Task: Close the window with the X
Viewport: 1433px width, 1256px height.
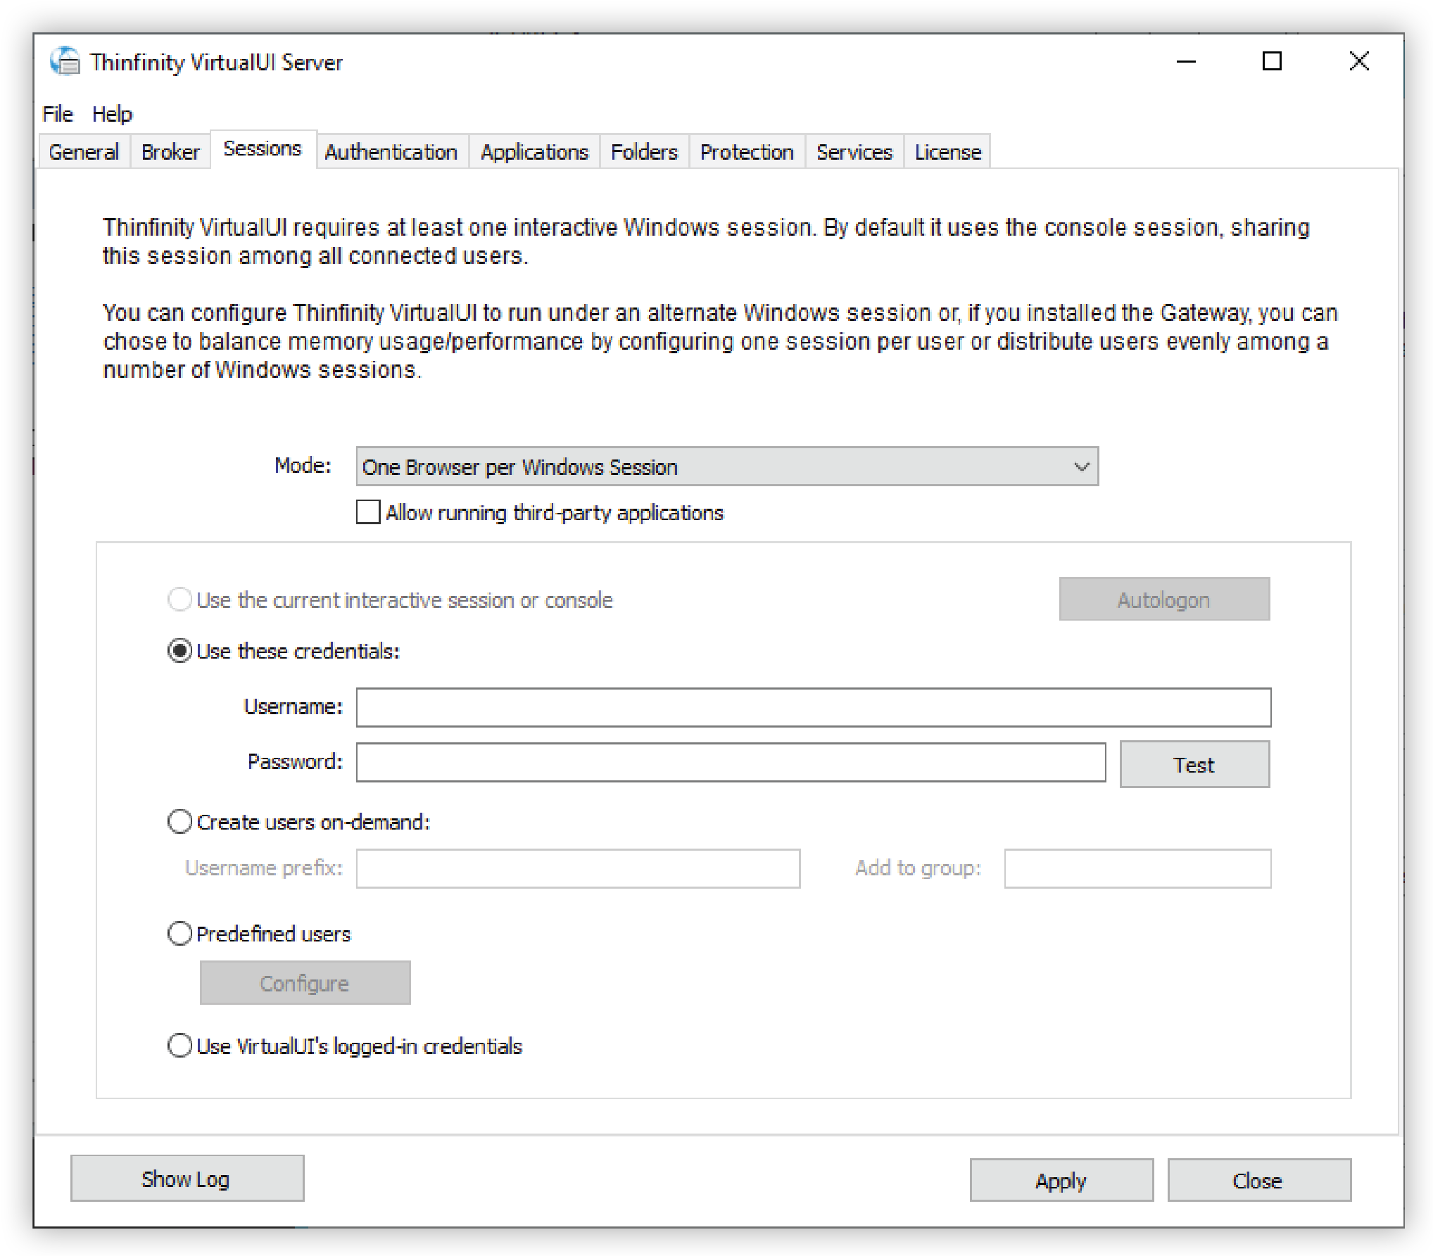Action: (x=1359, y=62)
